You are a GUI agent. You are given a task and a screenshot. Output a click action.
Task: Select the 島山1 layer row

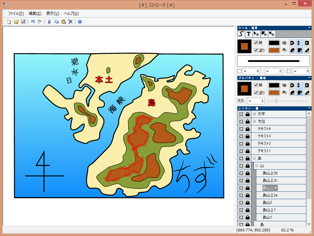point(281,217)
